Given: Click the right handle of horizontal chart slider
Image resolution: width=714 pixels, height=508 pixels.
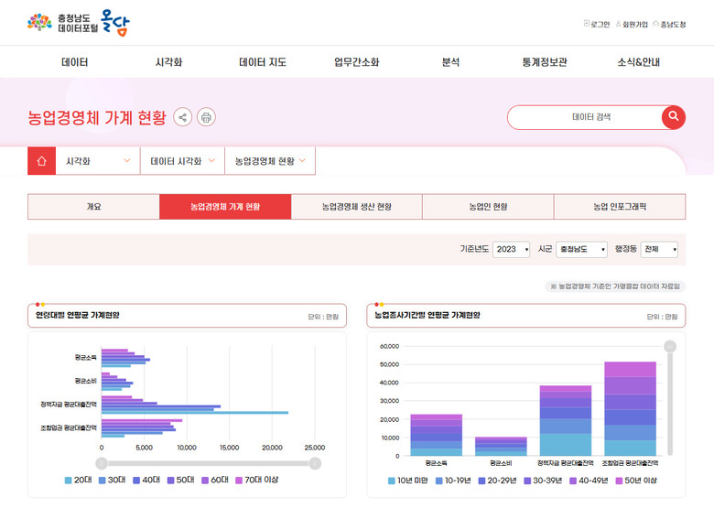Looking at the screenshot, I should point(314,463).
